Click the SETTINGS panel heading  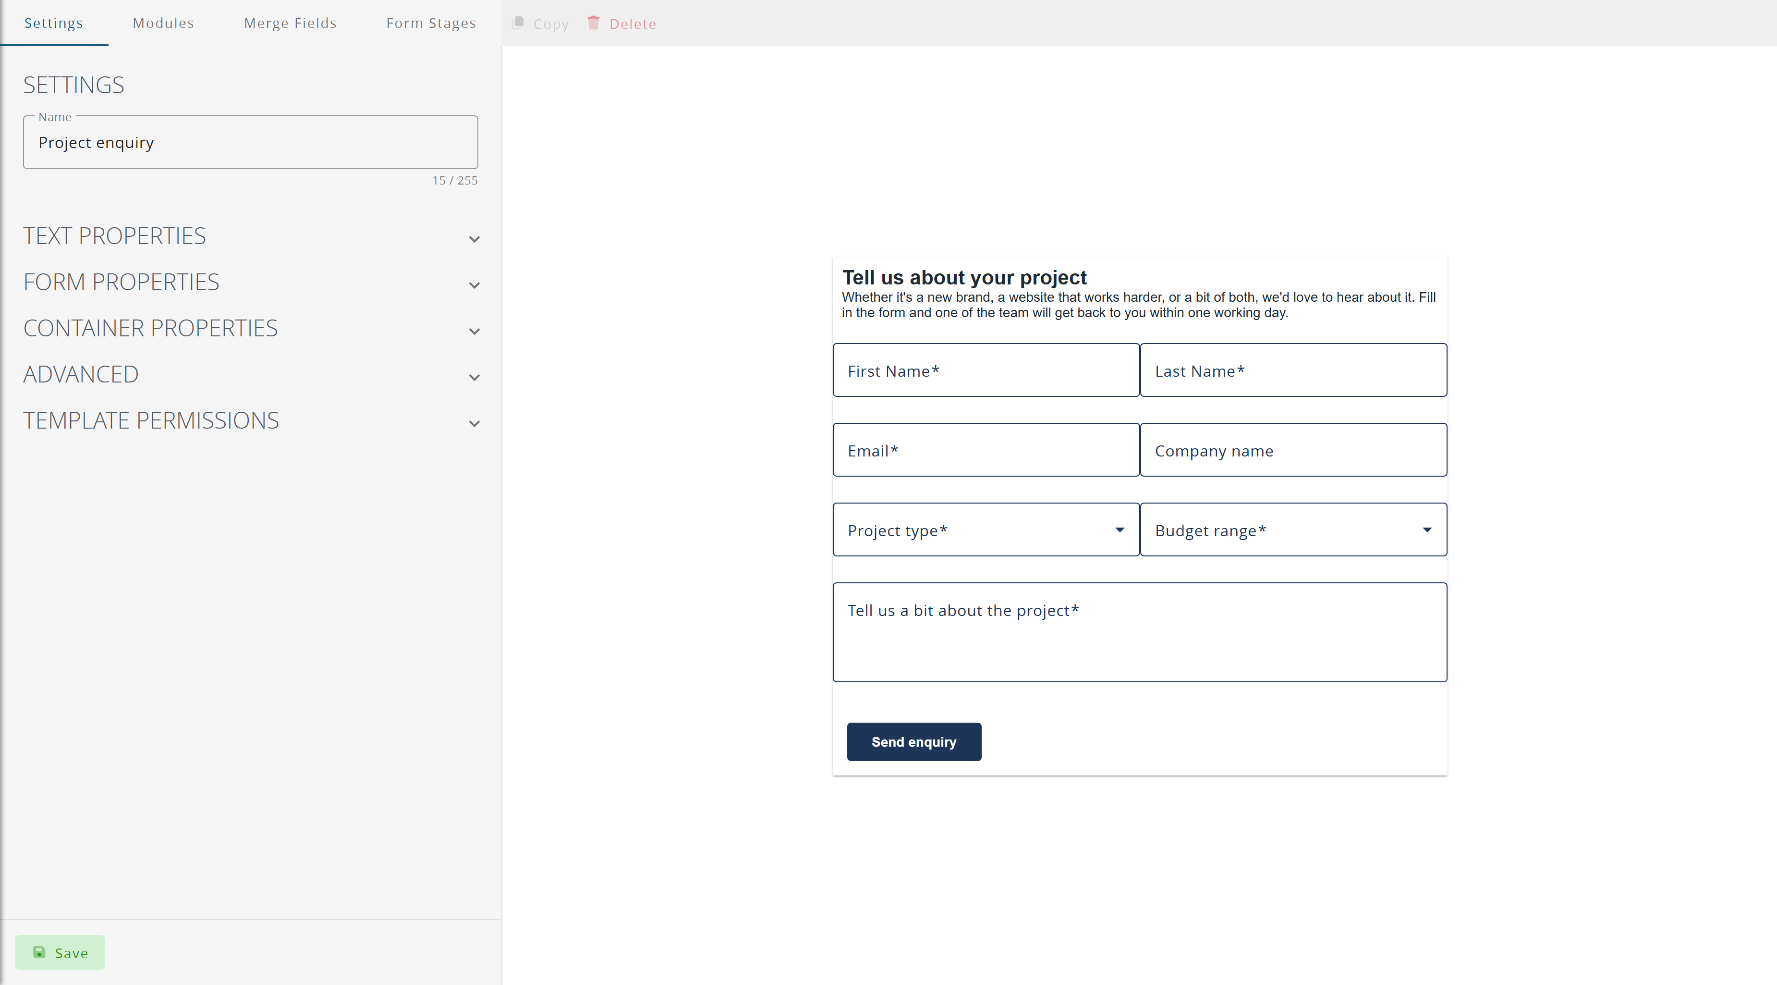(x=74, y=85)
